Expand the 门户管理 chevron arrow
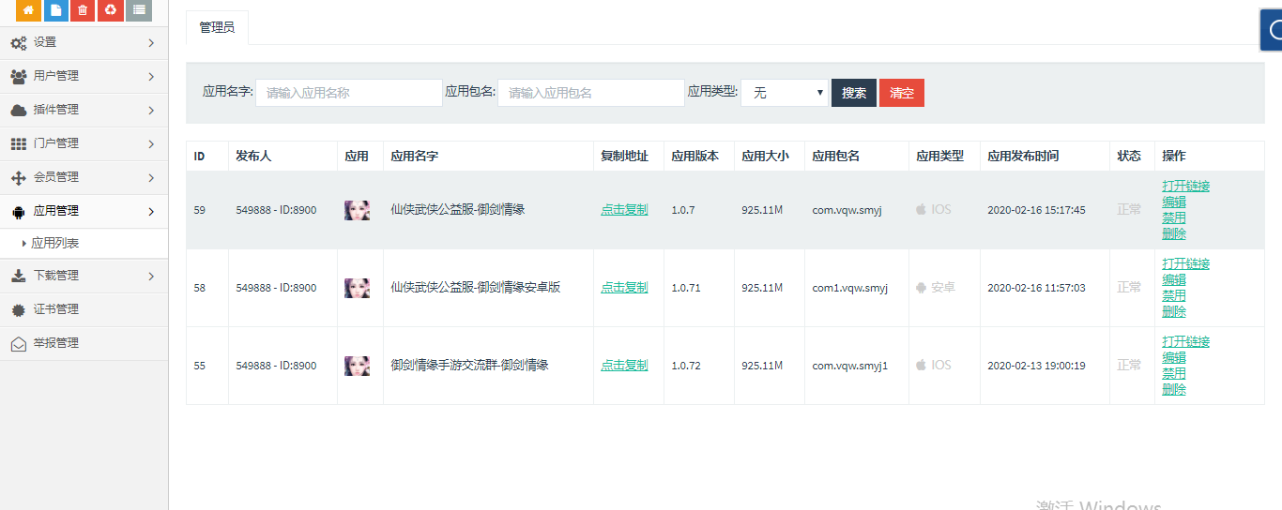The width and height of the screenshot is (1282, 510). click(x=151, y=143)
